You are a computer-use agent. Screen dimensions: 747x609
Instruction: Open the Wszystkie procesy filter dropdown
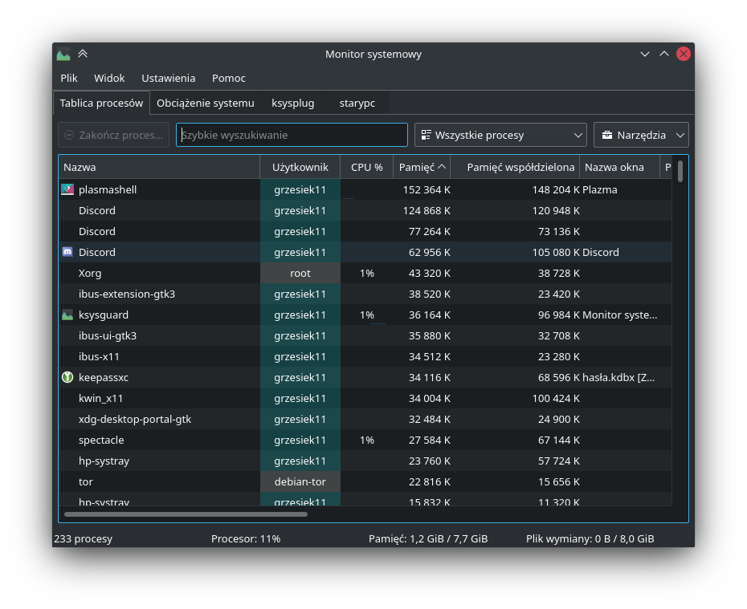click(500, 135)
